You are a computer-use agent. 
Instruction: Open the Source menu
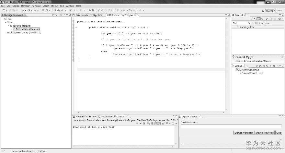coord(16,6)
